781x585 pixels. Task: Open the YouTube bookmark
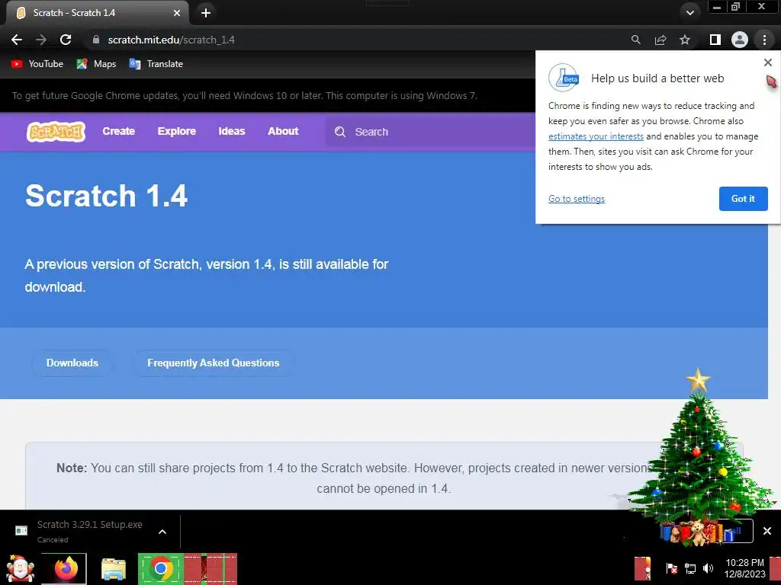[37, 64]
